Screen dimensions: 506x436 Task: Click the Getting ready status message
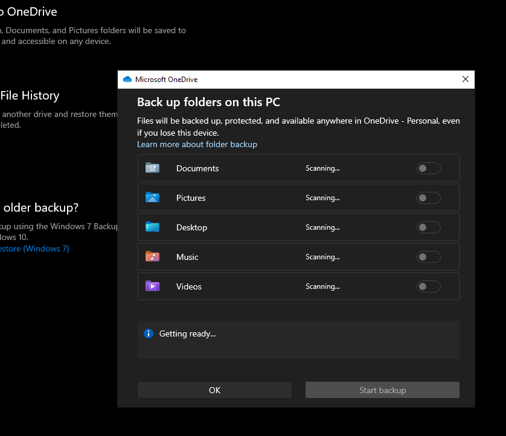pyautogui.click(x=188, y=333)
